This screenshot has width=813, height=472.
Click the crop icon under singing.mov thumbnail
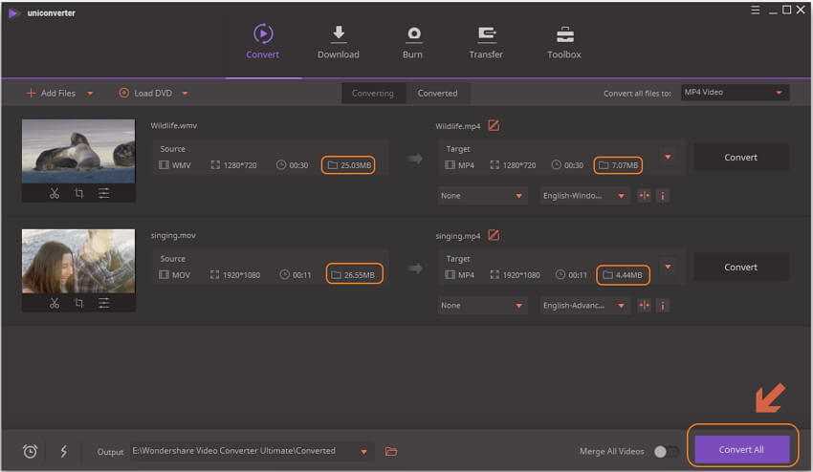(x=78, y=303)
